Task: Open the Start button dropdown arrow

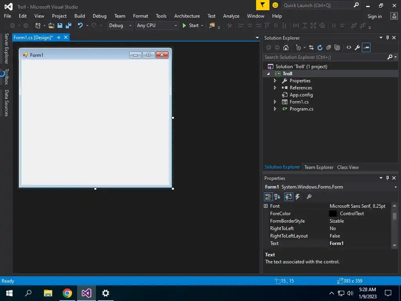Action: [x=202, y=25]
